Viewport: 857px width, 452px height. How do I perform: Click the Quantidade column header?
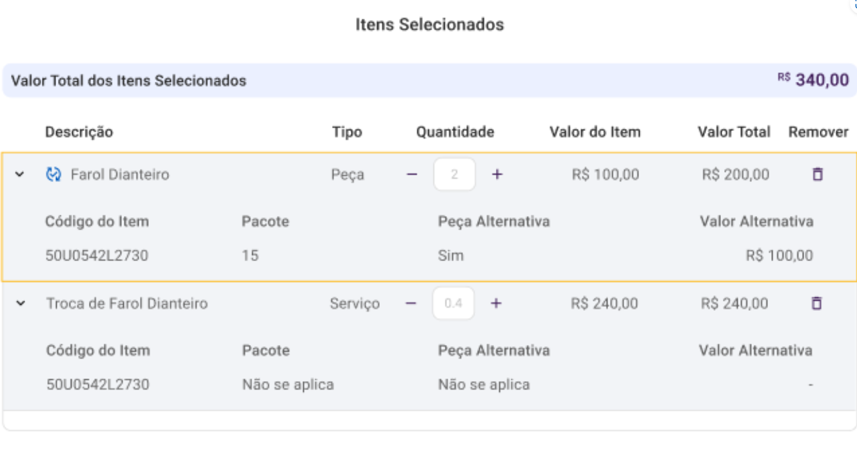[x=455, y=132]
